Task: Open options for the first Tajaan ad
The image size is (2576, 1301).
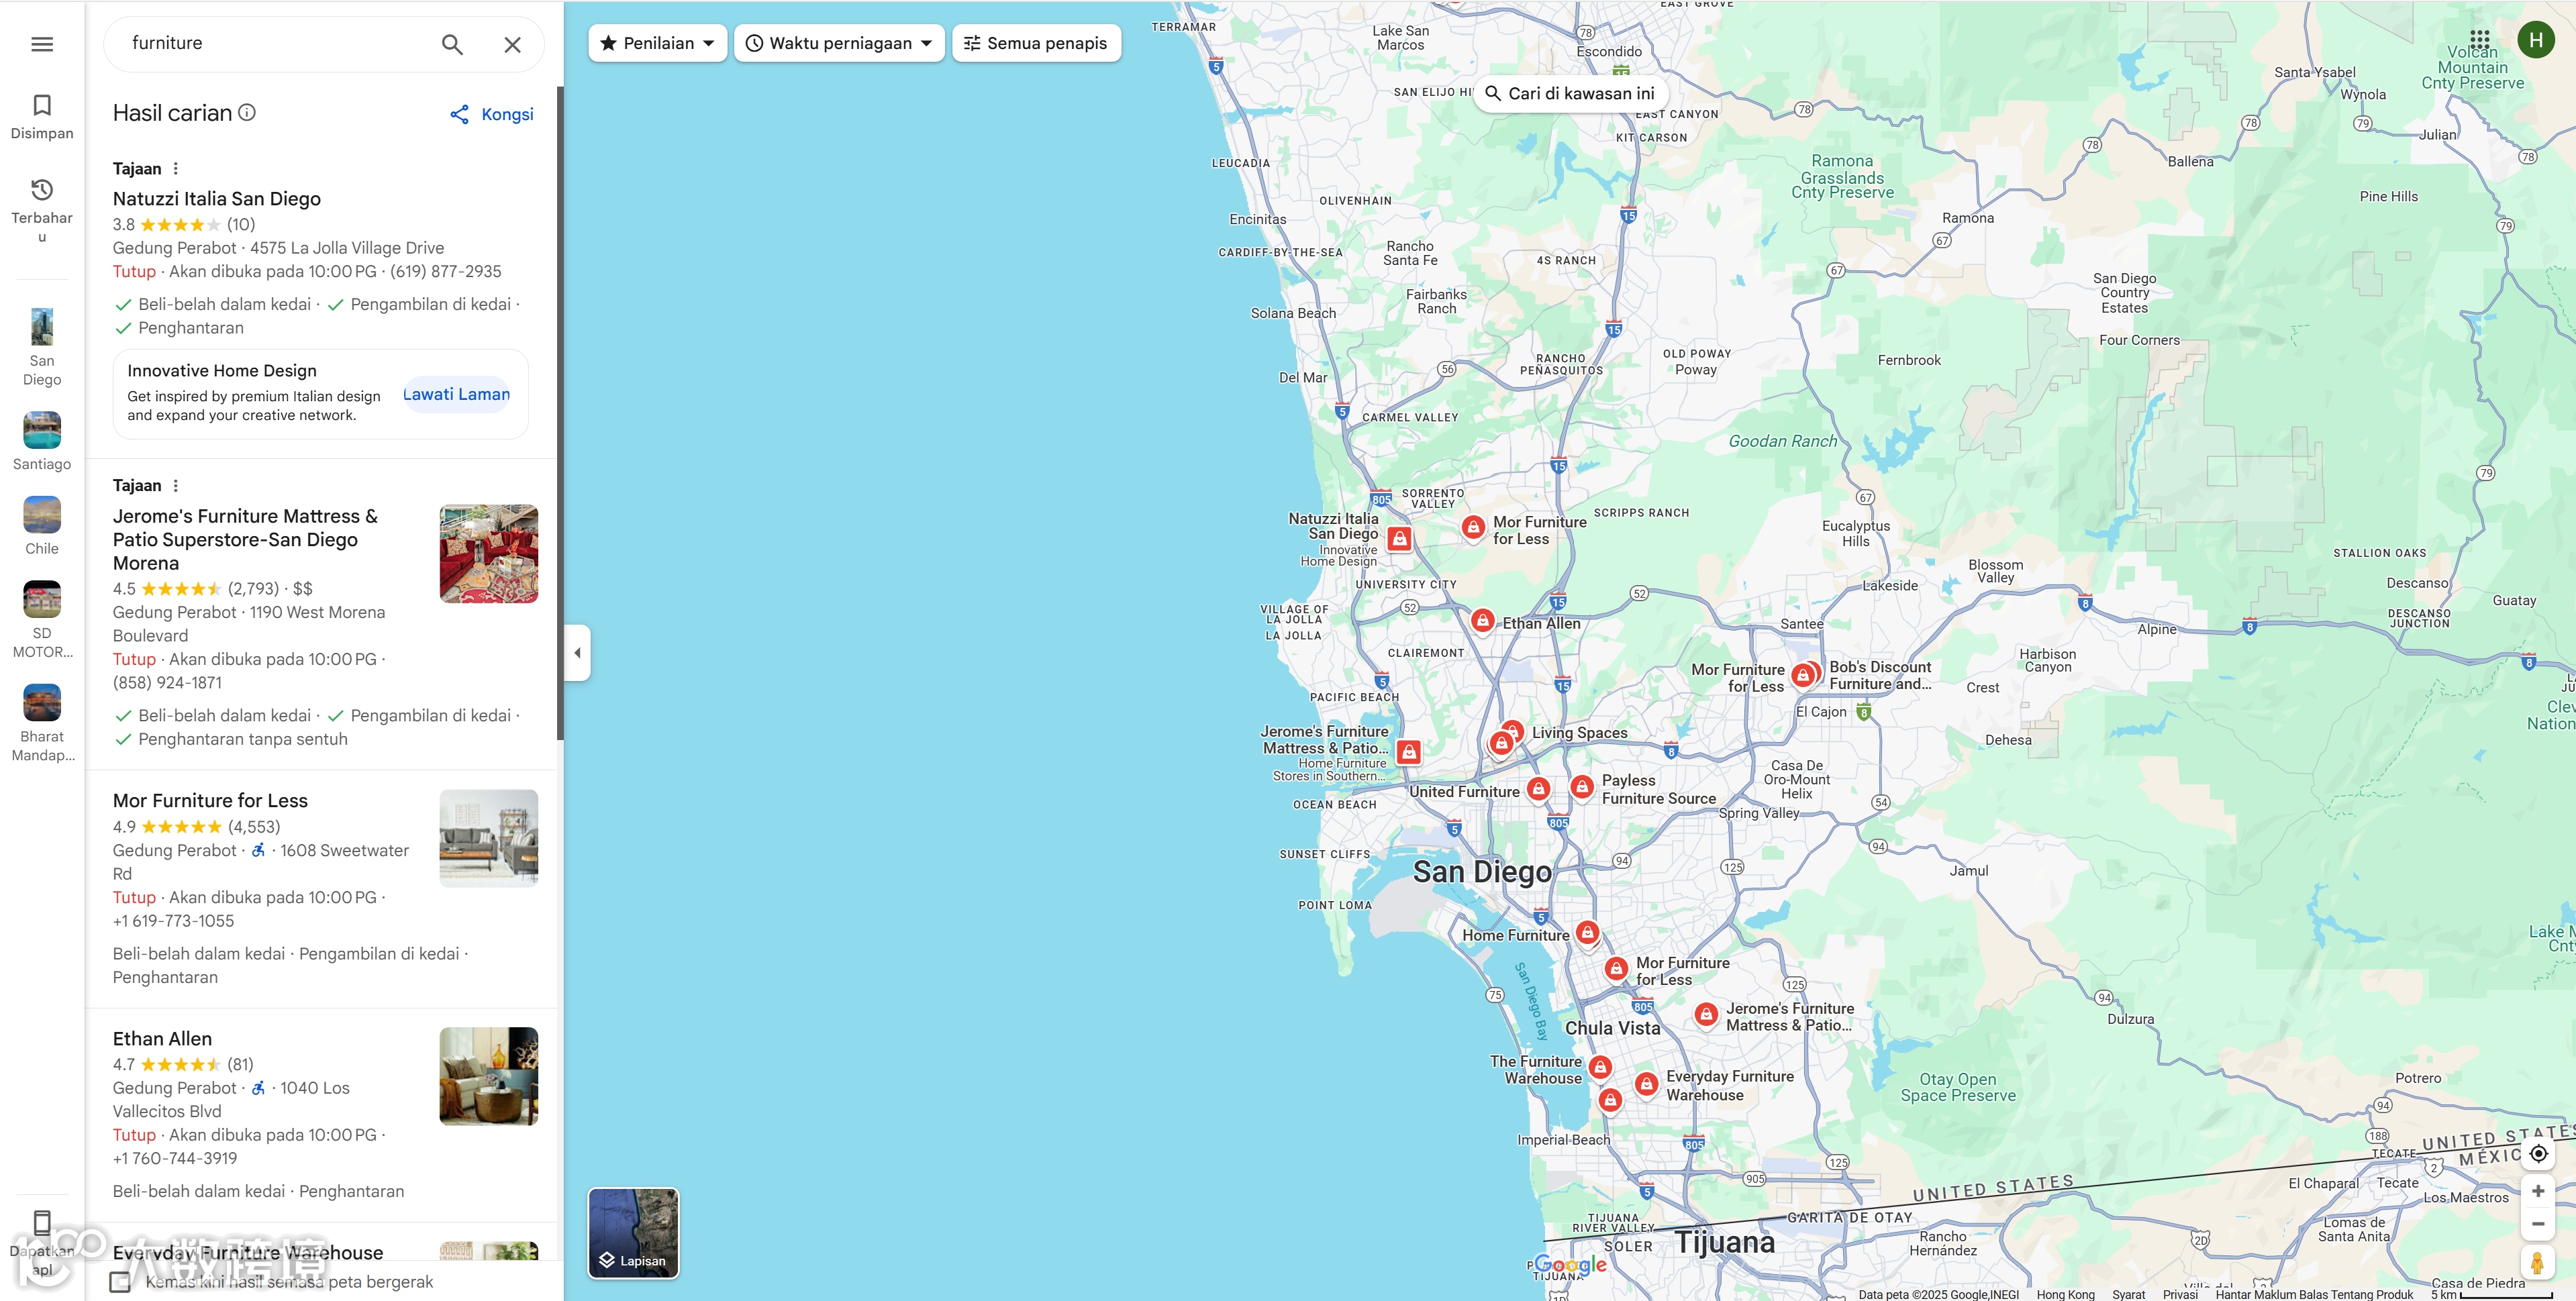Action: click(176, 169)
